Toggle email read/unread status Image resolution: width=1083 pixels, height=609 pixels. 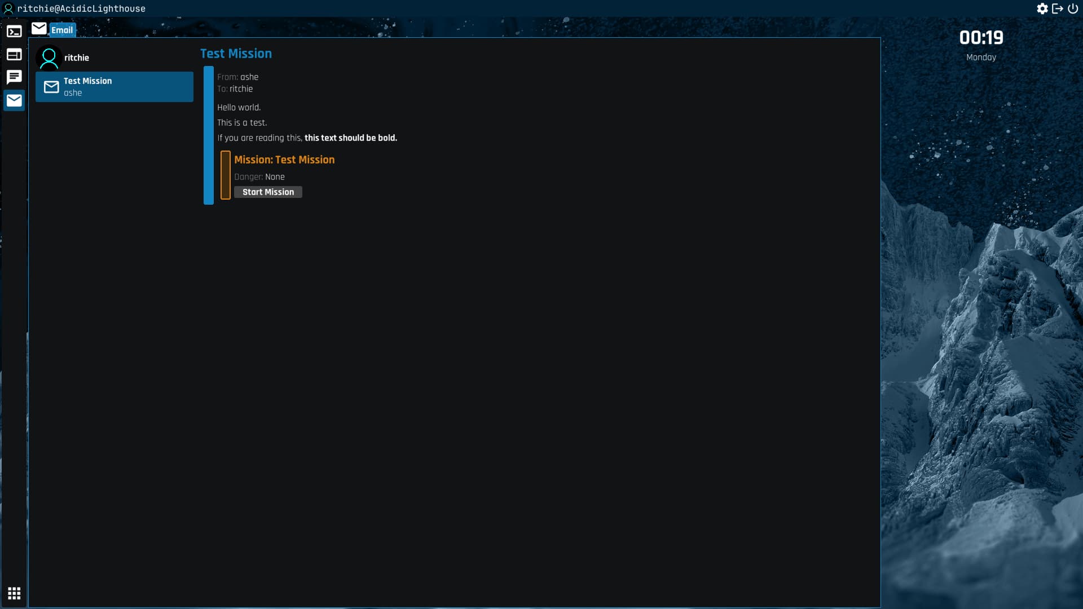51,86
